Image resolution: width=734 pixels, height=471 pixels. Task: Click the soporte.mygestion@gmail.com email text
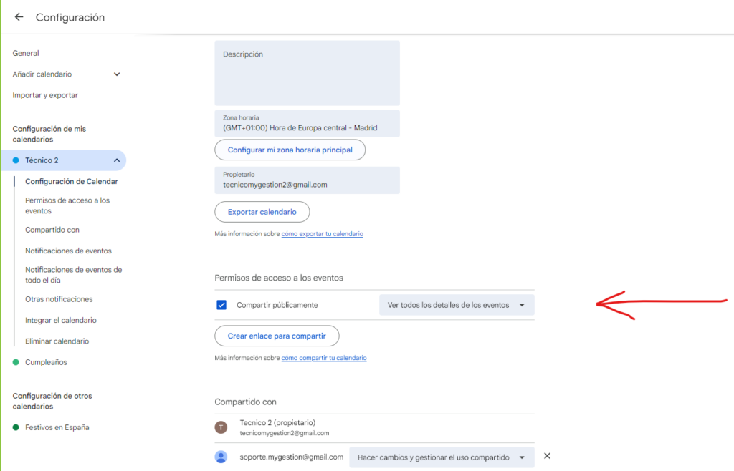pyautogui.click(x=292, y=457)
